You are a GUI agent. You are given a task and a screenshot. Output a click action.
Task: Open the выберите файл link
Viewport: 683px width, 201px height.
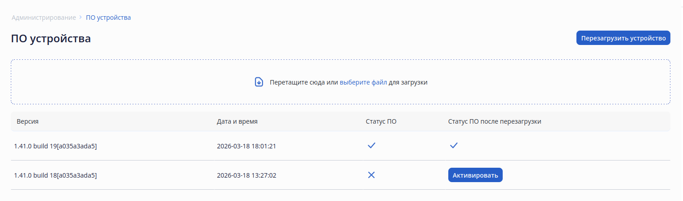363,82
